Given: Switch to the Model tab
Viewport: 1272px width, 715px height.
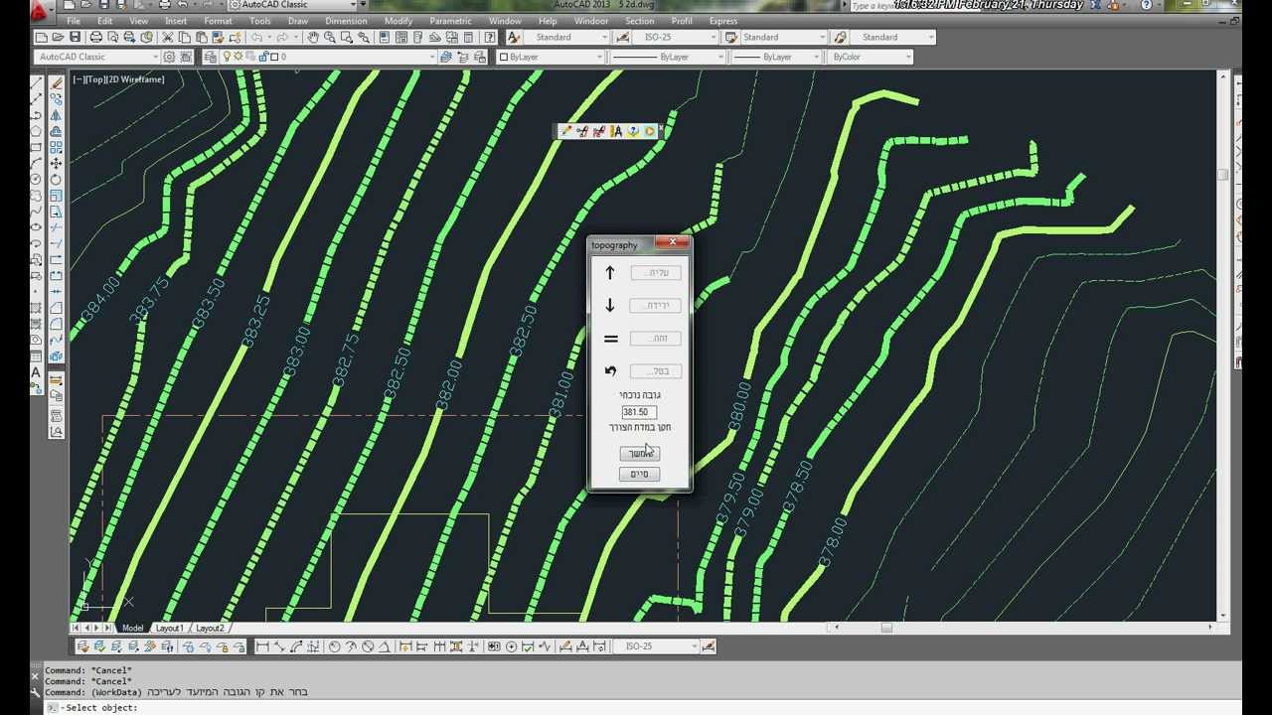Looking at the screenshot, I should click(x=132, y=628).
